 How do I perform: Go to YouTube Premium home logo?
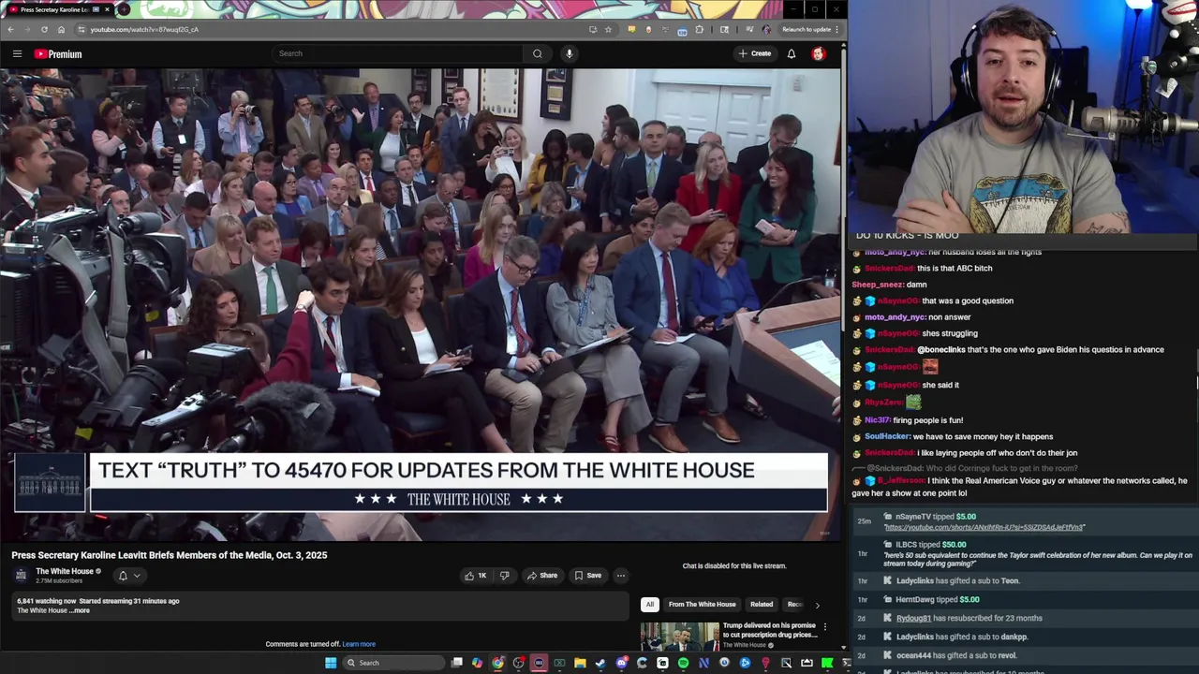(x=58, y=53)
